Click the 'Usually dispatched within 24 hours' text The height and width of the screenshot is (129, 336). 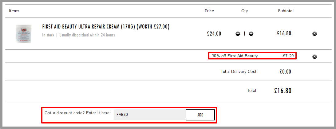click(x=87, y=35)
